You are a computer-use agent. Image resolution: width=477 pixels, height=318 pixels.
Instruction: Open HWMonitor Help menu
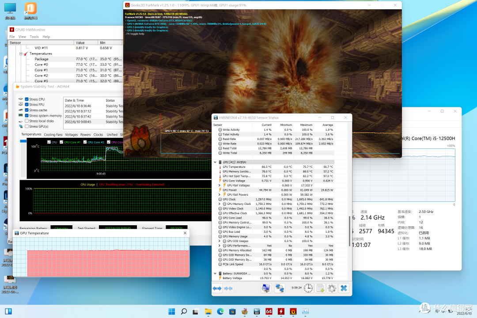tap(46, 37)
